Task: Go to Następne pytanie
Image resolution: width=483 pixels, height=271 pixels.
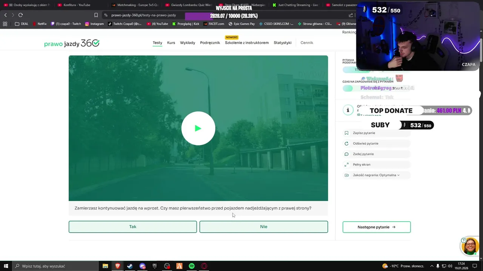Action: click(376, 227)
